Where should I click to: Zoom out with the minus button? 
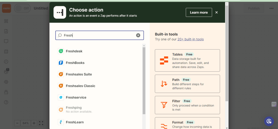click(x=17, y=123)
